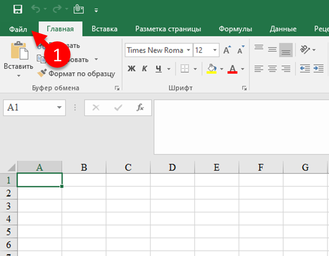Open the Буфер обмена dialog launcher
This screenshot has height=256, width=329.
[117, 88]
